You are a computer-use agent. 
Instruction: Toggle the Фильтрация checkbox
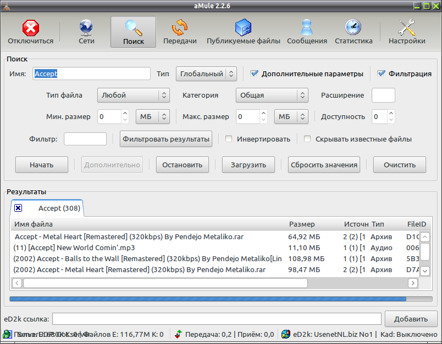[x=382, y=74]
